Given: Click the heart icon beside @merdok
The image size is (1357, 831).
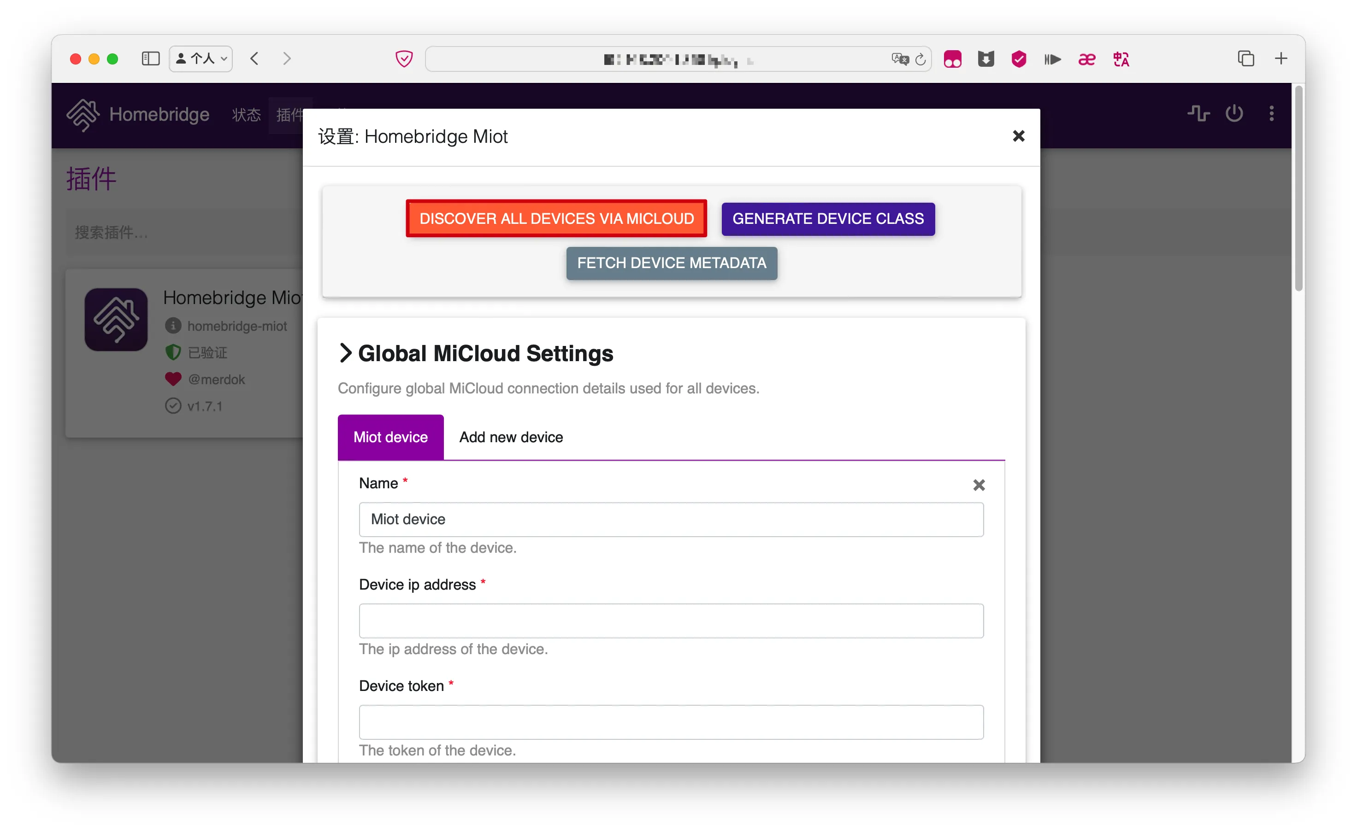Looking at the screenshot, I should tap(173, 379).
